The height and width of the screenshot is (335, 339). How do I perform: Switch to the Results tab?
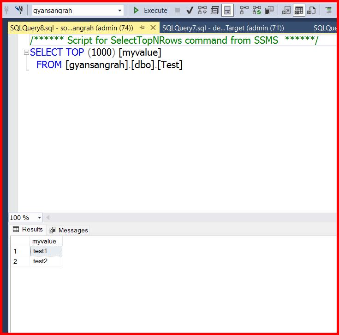(x=28, y=229)
